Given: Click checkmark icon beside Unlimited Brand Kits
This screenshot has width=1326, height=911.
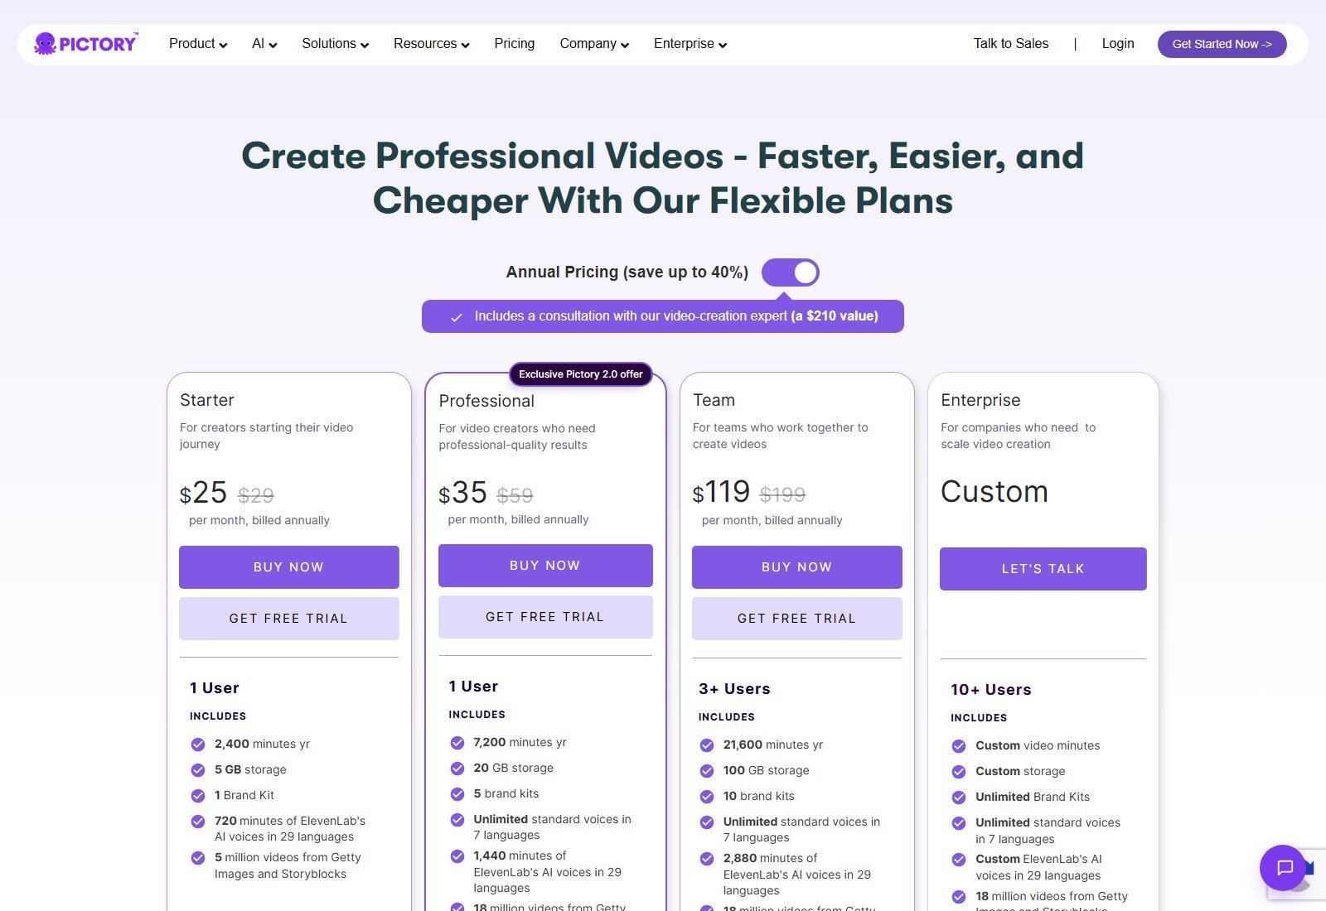Looking at the screenshot, I should click(959, 797).
